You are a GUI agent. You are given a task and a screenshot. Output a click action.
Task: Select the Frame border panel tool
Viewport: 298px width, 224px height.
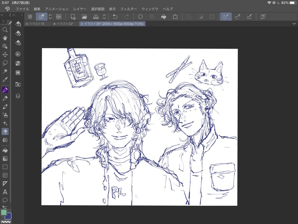[x=5, y=175]
